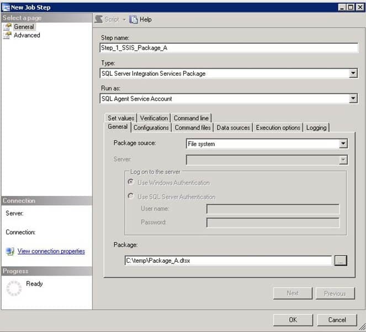
Task: Click the New Job Step title icon
Action: 6,6
